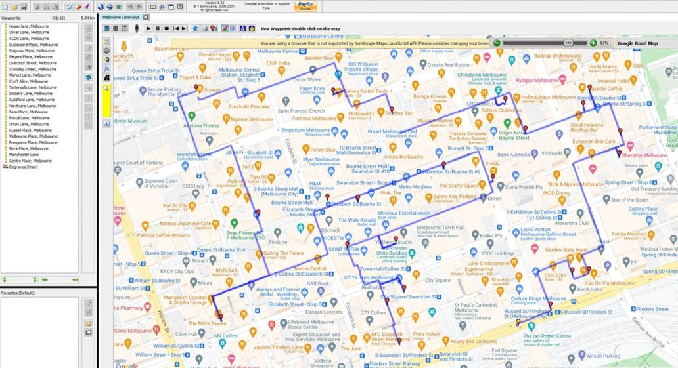Click the printer icon in the map toolbar
This screenshot has height=368, width=678.
pyautogui.click(x=204, y=28)
